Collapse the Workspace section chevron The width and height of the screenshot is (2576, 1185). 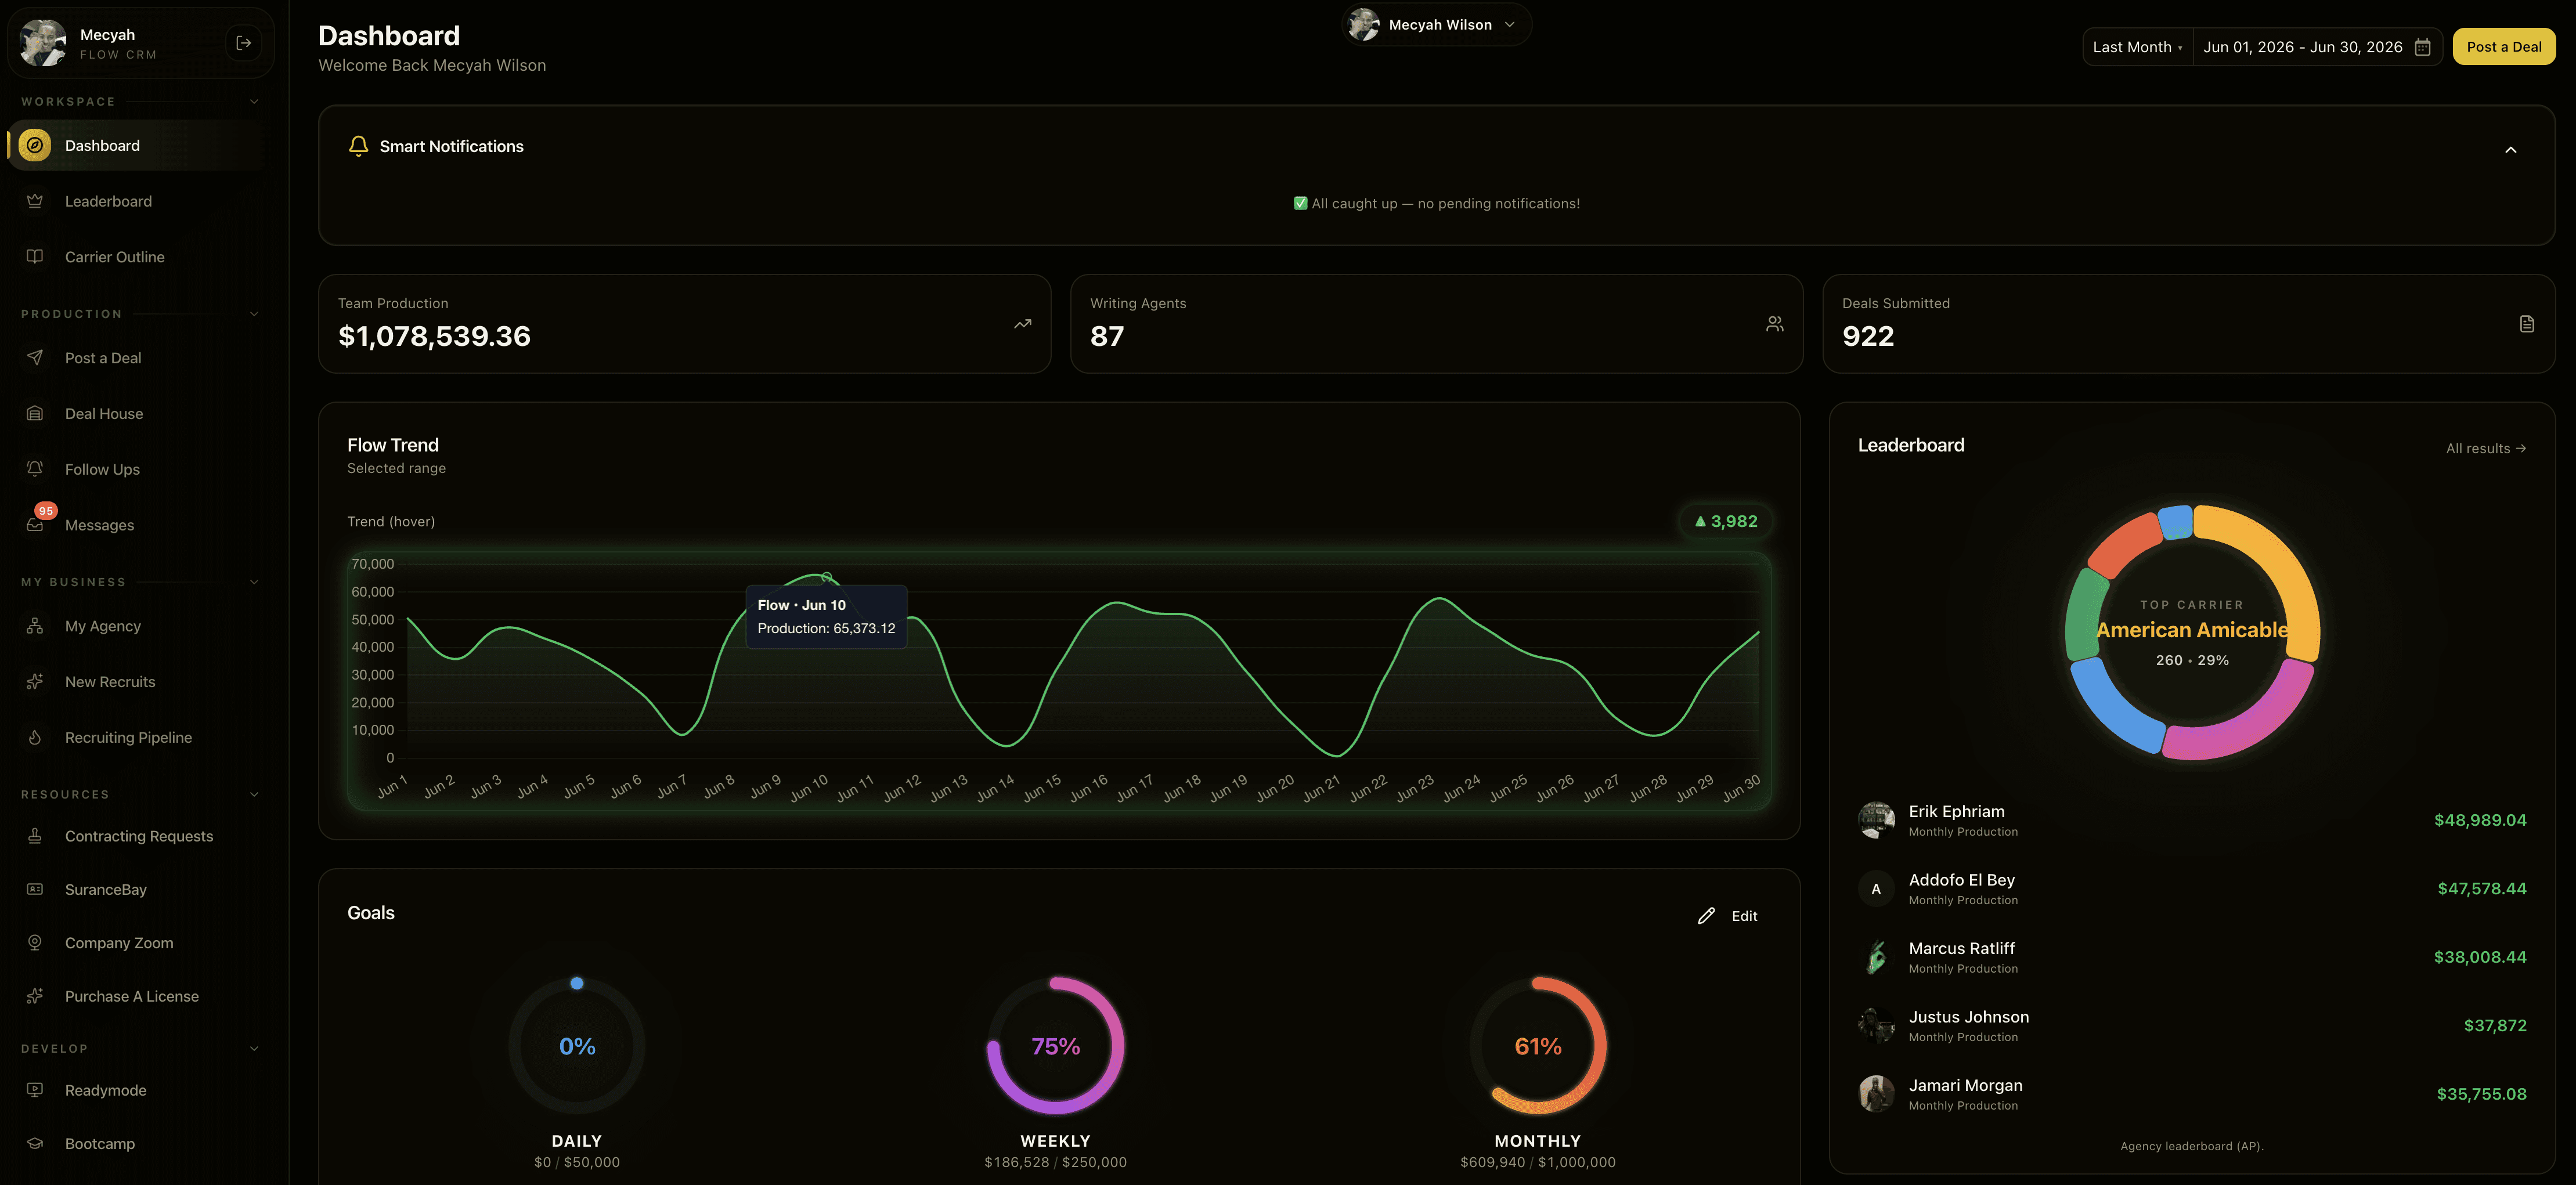point(254,102)
